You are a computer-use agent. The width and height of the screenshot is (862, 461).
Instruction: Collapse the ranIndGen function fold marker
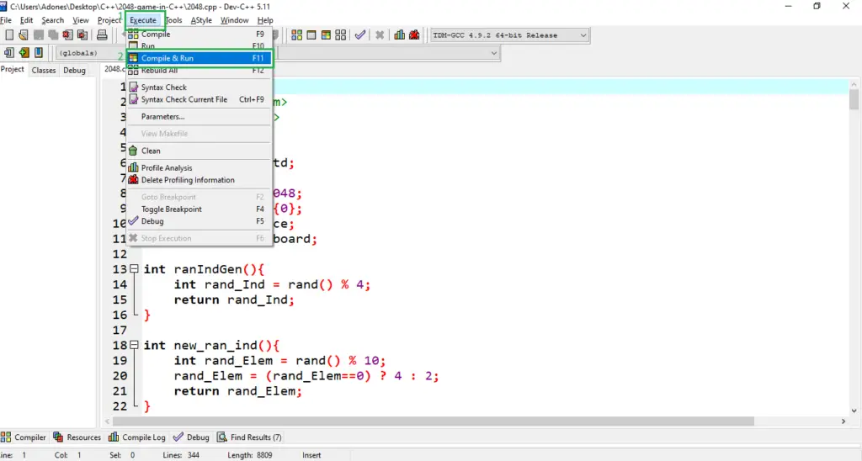pos(134,269)
